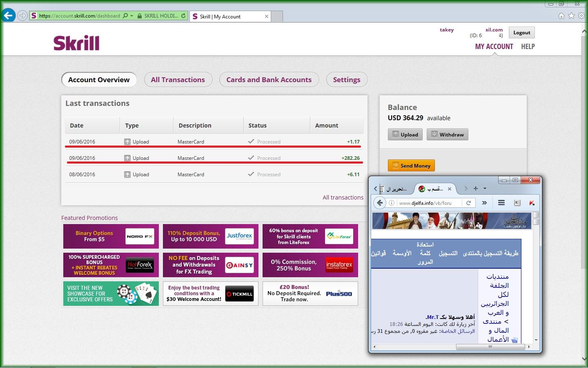Click the 08/06/2016 transaction date
This screenshot has width=588, height=368.
pos(82,175)
